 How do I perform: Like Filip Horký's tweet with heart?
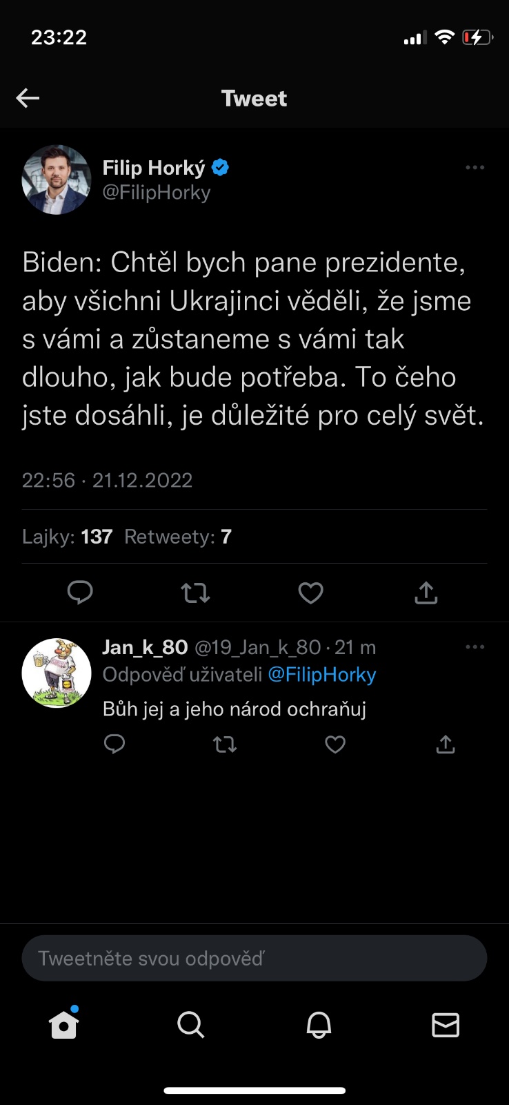click(x=310, y=593)
